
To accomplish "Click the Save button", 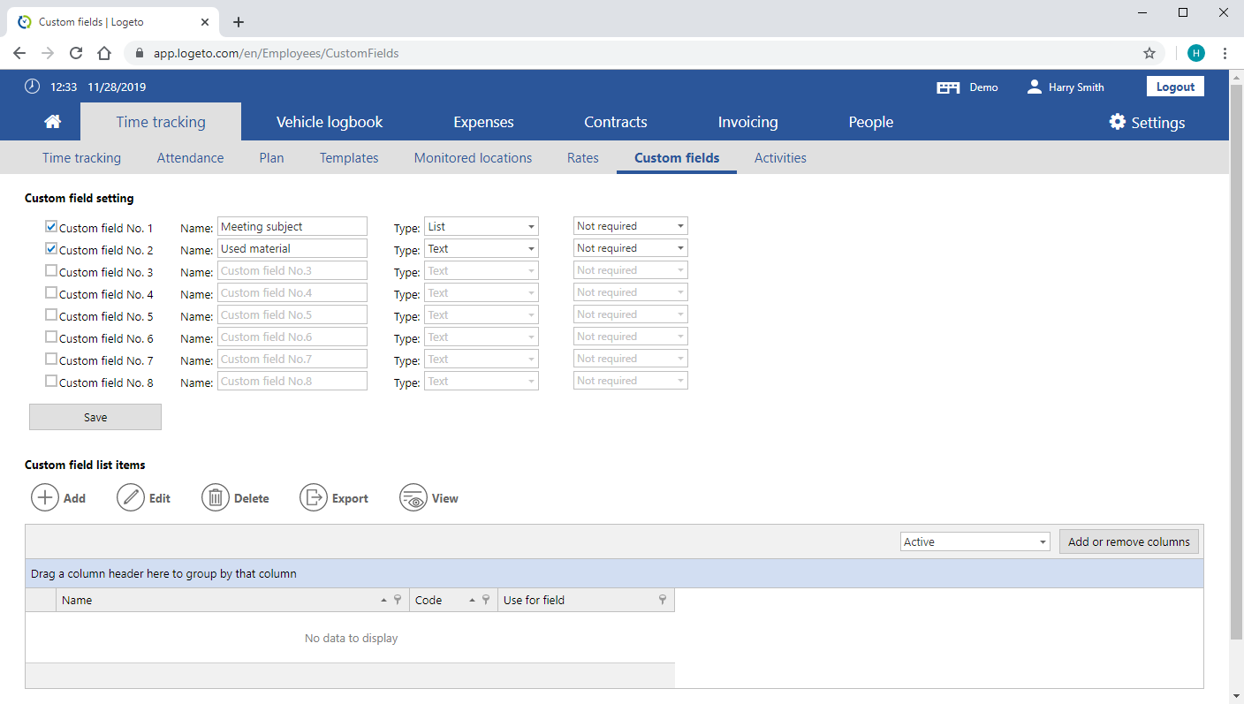I will pos(95,417).
